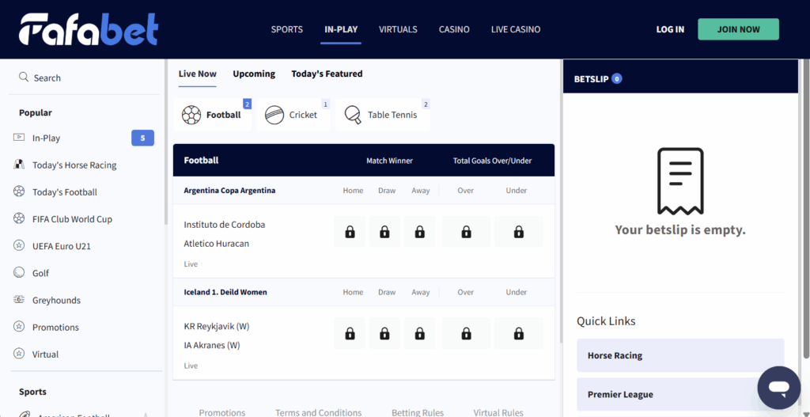
Task: Open Live Casino in top navigation
Action: tap(516, 29)
